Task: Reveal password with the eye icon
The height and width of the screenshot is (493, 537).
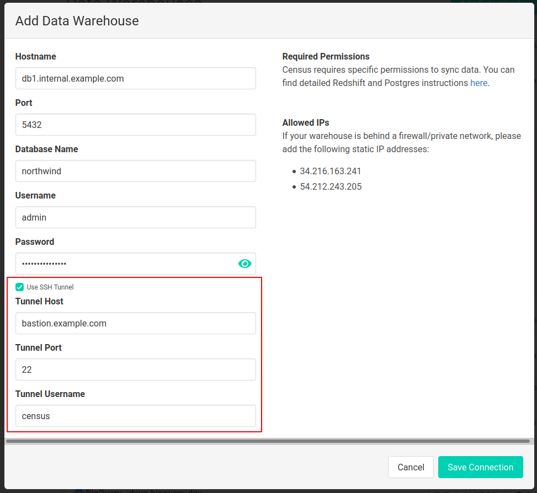Action: click(244, 264)
